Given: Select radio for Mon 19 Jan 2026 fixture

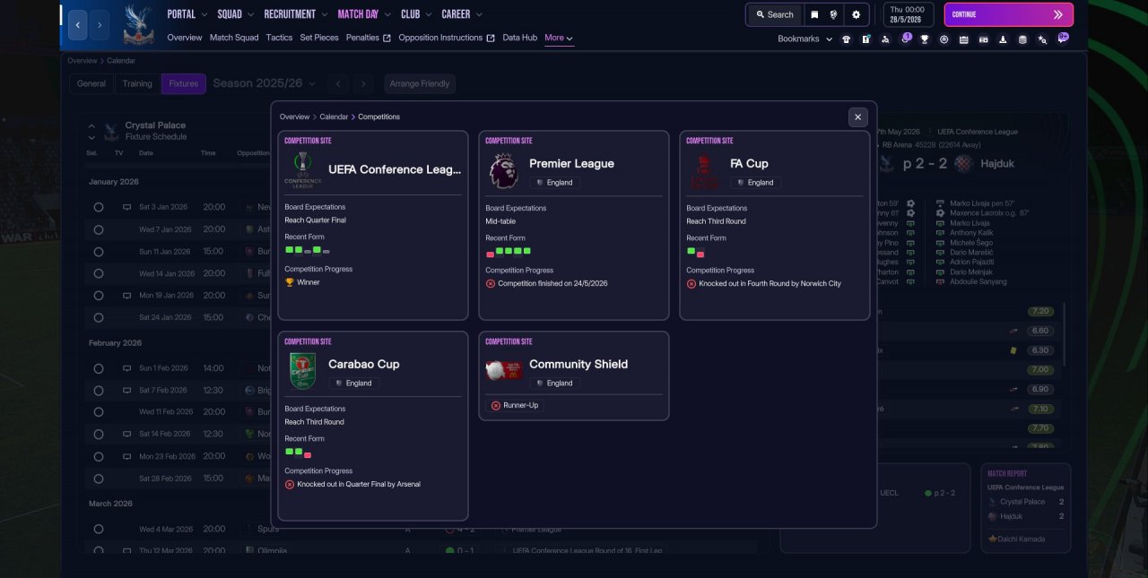Looking at the screenshot, I should [x=99, y=296].
